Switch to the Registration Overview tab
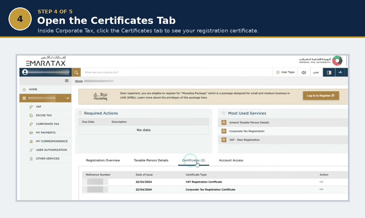Screen dimensions: 365x218 click(x=103, y=161)
